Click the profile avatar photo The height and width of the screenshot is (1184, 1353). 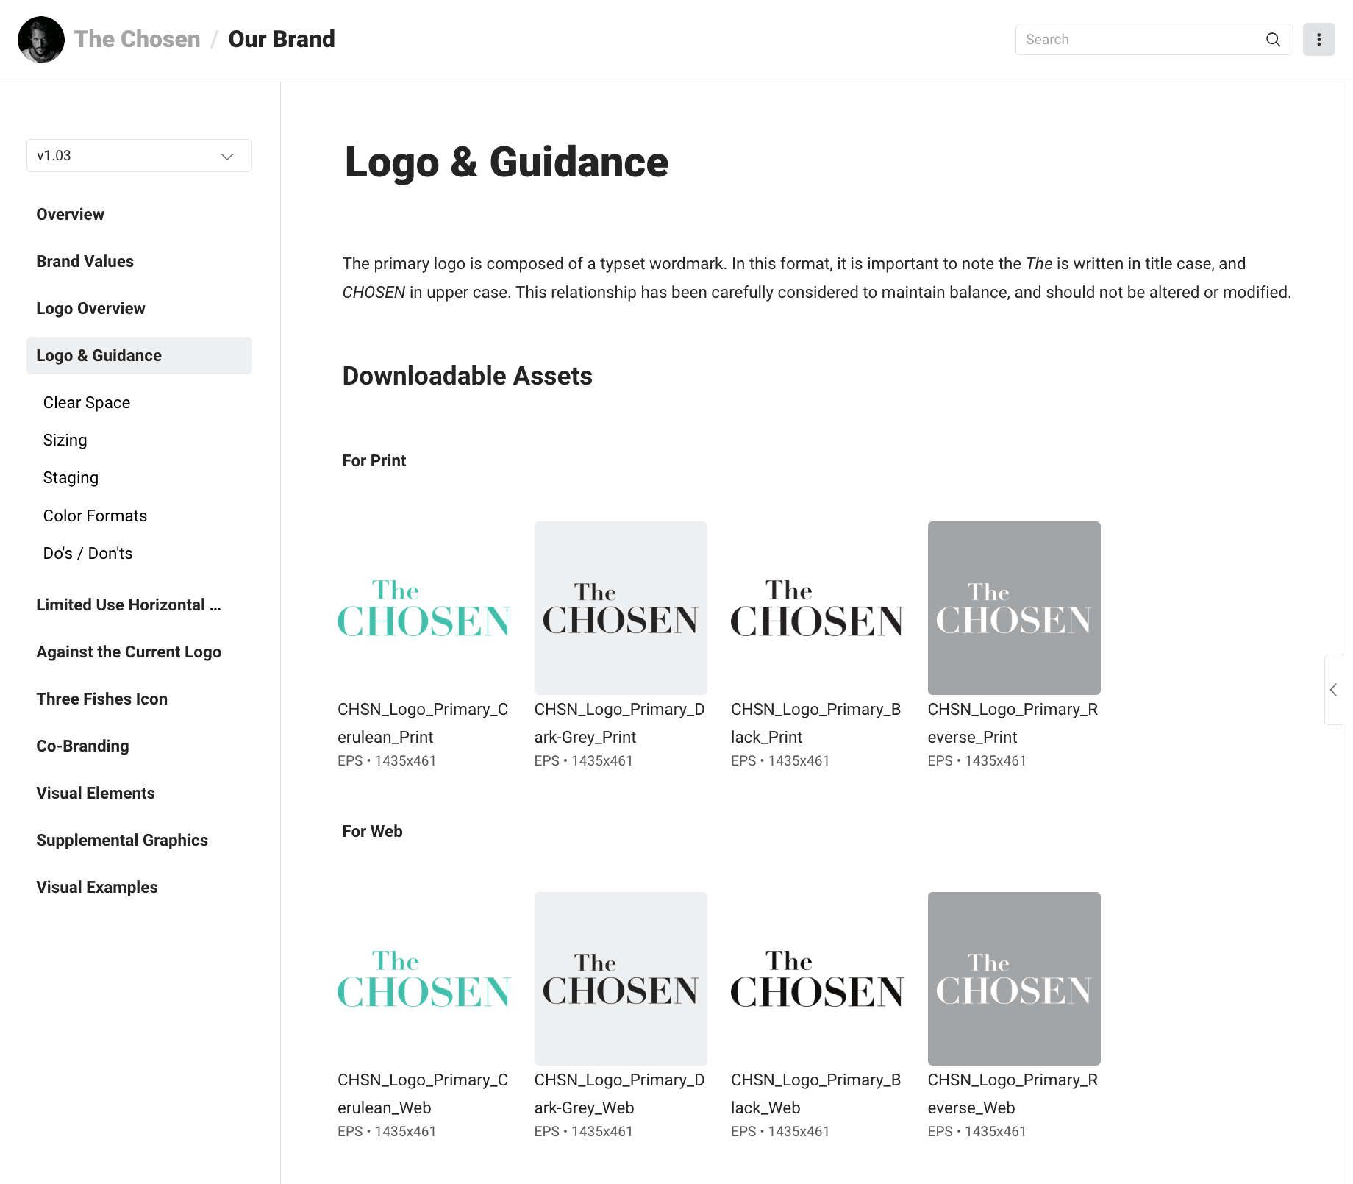coord(41,40)
